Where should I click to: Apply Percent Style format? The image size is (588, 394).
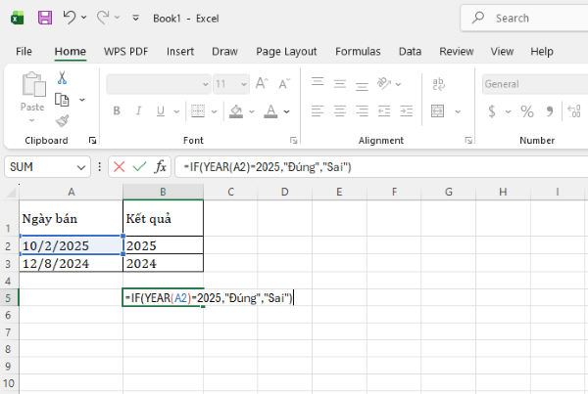click(527, 111)
